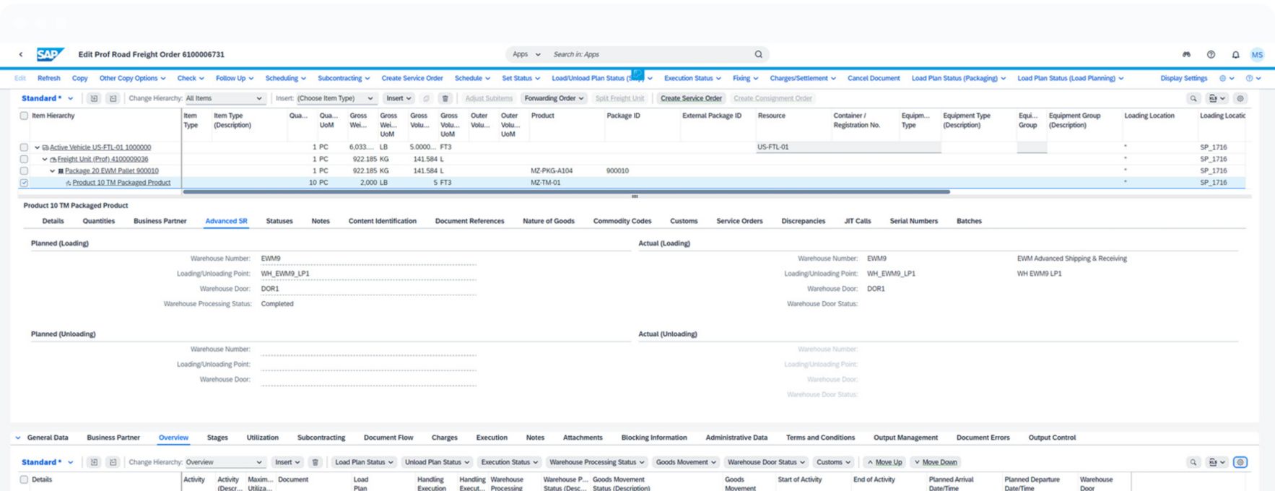Expand the Forwarding Order dropdown button
This screenshot has width=1275, height=491.
point(554,98)
